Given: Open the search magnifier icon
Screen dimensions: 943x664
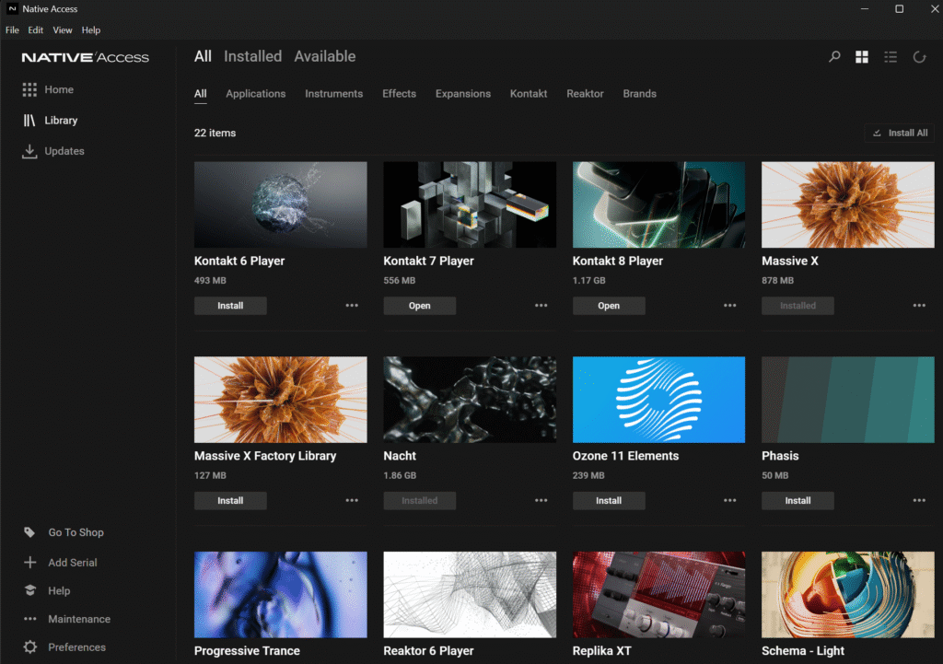Looking at the screenshot, I should click(x=834, y=56).
